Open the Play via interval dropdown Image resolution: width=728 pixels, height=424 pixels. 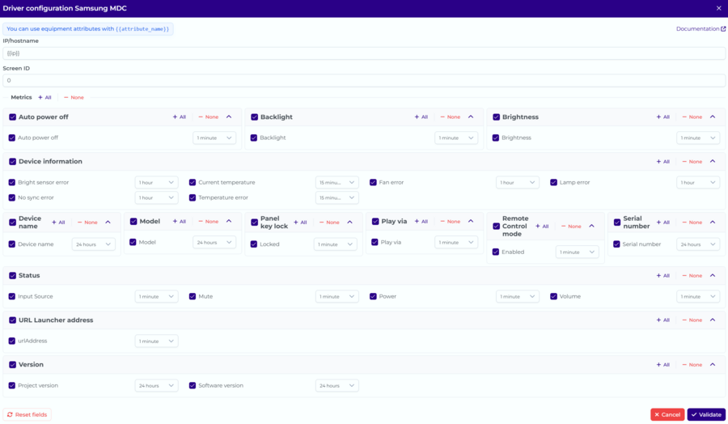tap(456, 243)
